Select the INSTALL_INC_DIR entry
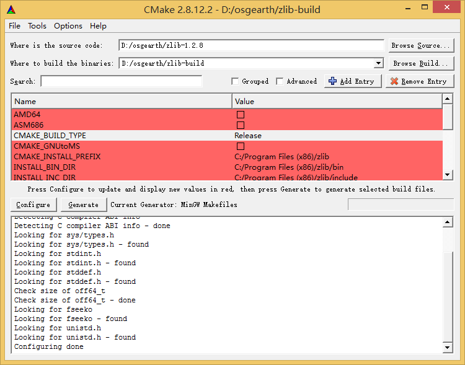 (45, 177)
